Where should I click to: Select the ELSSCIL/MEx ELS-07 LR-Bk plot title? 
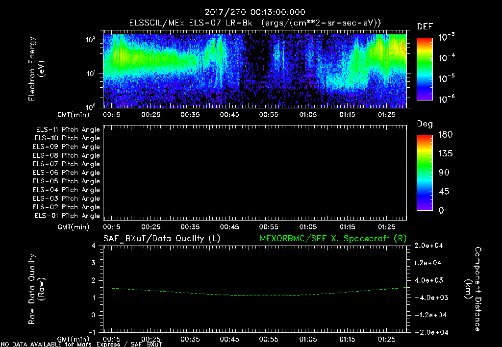coord(255,23)
